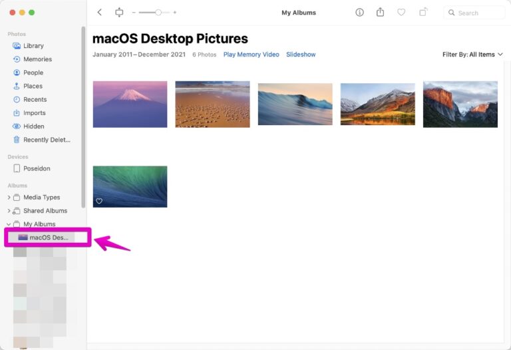Open the Filter By: All Items dropdown
Viewport: 511px width, 350px height.
tap(472, 55)
